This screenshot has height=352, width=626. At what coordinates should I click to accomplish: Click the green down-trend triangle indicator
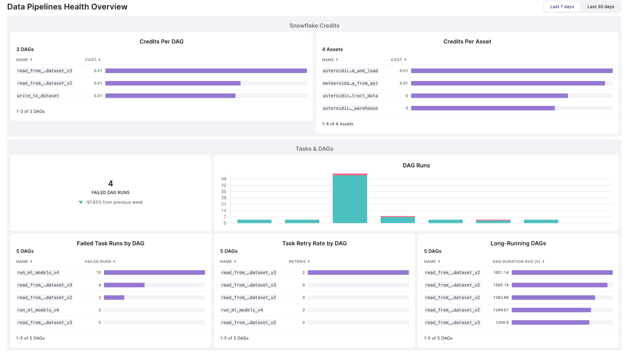80,202
